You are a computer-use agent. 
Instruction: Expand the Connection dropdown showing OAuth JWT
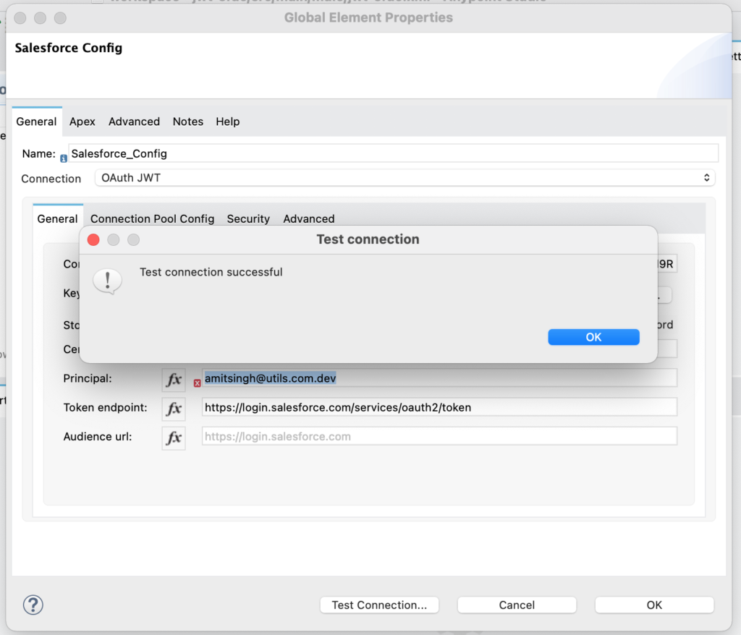point(405,178)
